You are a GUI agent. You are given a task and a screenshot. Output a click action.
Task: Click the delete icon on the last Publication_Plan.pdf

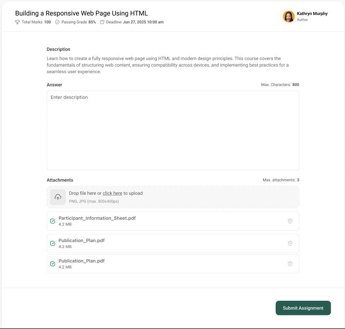pyautogui.click(x=290, y=264)
